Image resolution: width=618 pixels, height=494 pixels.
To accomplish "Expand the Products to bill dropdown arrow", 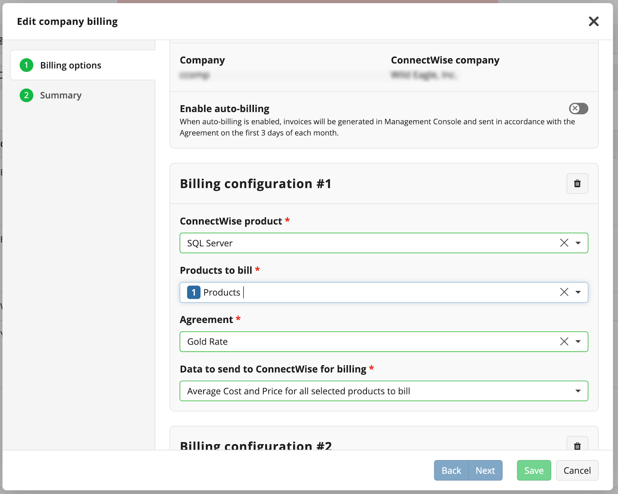I will tap(578, 292).
